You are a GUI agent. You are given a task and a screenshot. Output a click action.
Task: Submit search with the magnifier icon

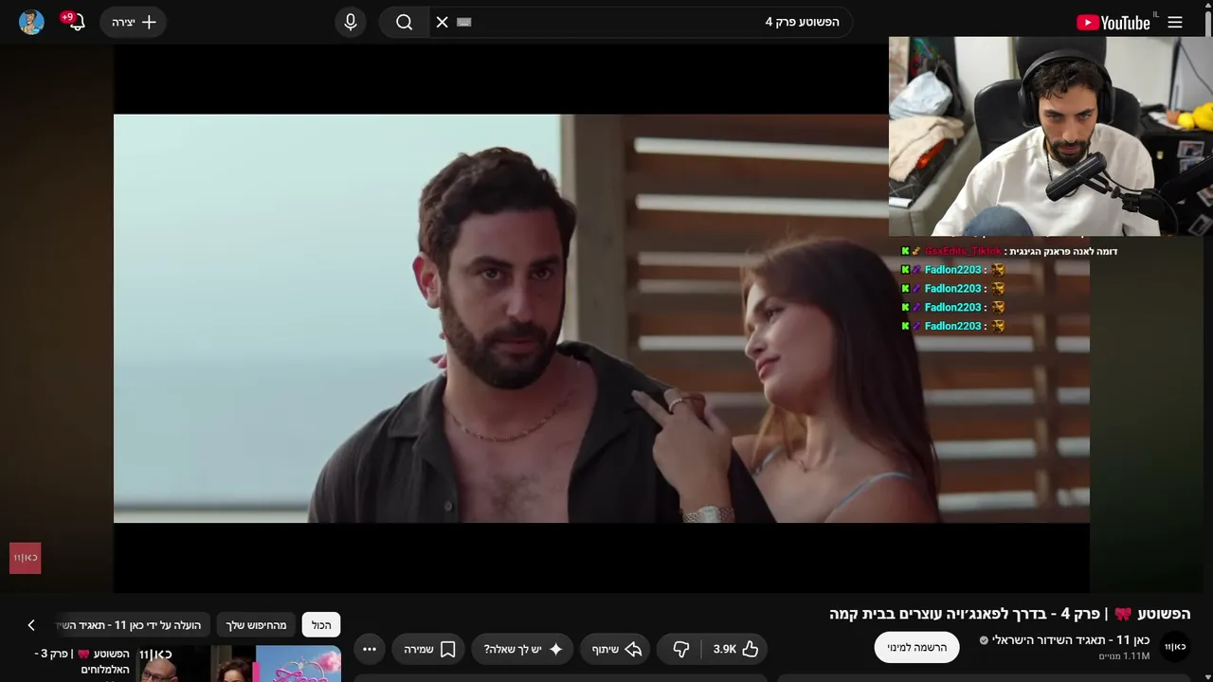[405, 22]
